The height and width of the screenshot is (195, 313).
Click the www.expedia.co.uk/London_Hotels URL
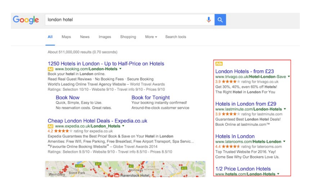click(88, 126)
